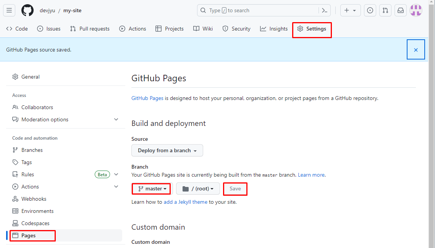The image size is (435, 248).
Task: Open the user avatar menu
Action: click(x=416, y=10)
